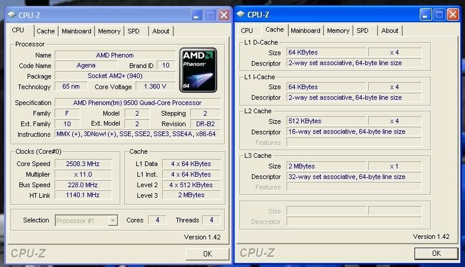The image size is (465, 267).
Task: Select Memory tab in left window
Action: (109, 31)
